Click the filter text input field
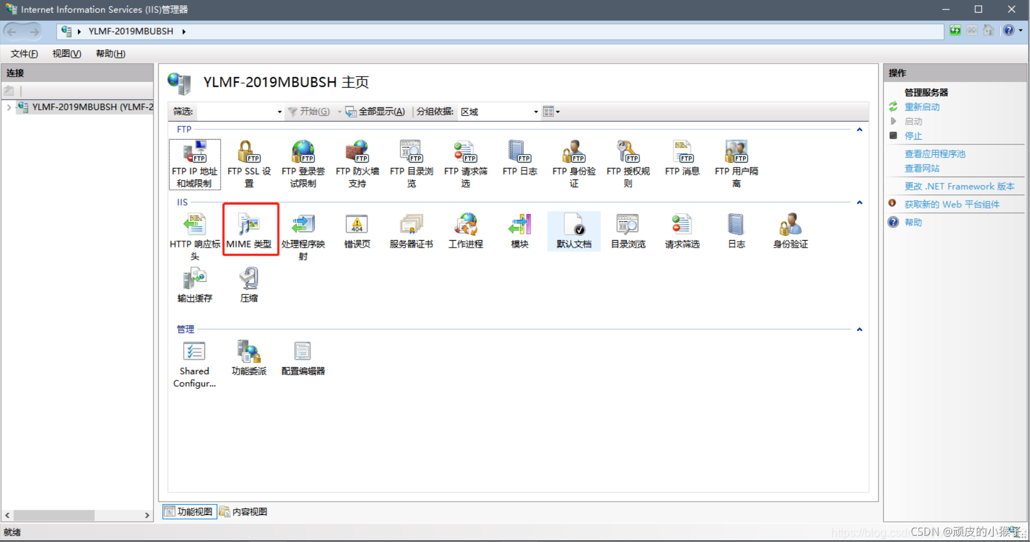 pos(235,112)
